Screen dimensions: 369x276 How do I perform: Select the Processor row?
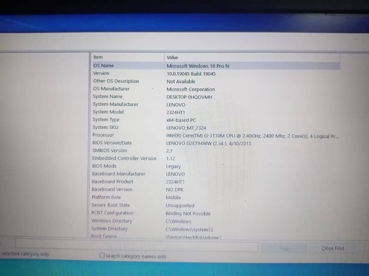pos(103,135)
